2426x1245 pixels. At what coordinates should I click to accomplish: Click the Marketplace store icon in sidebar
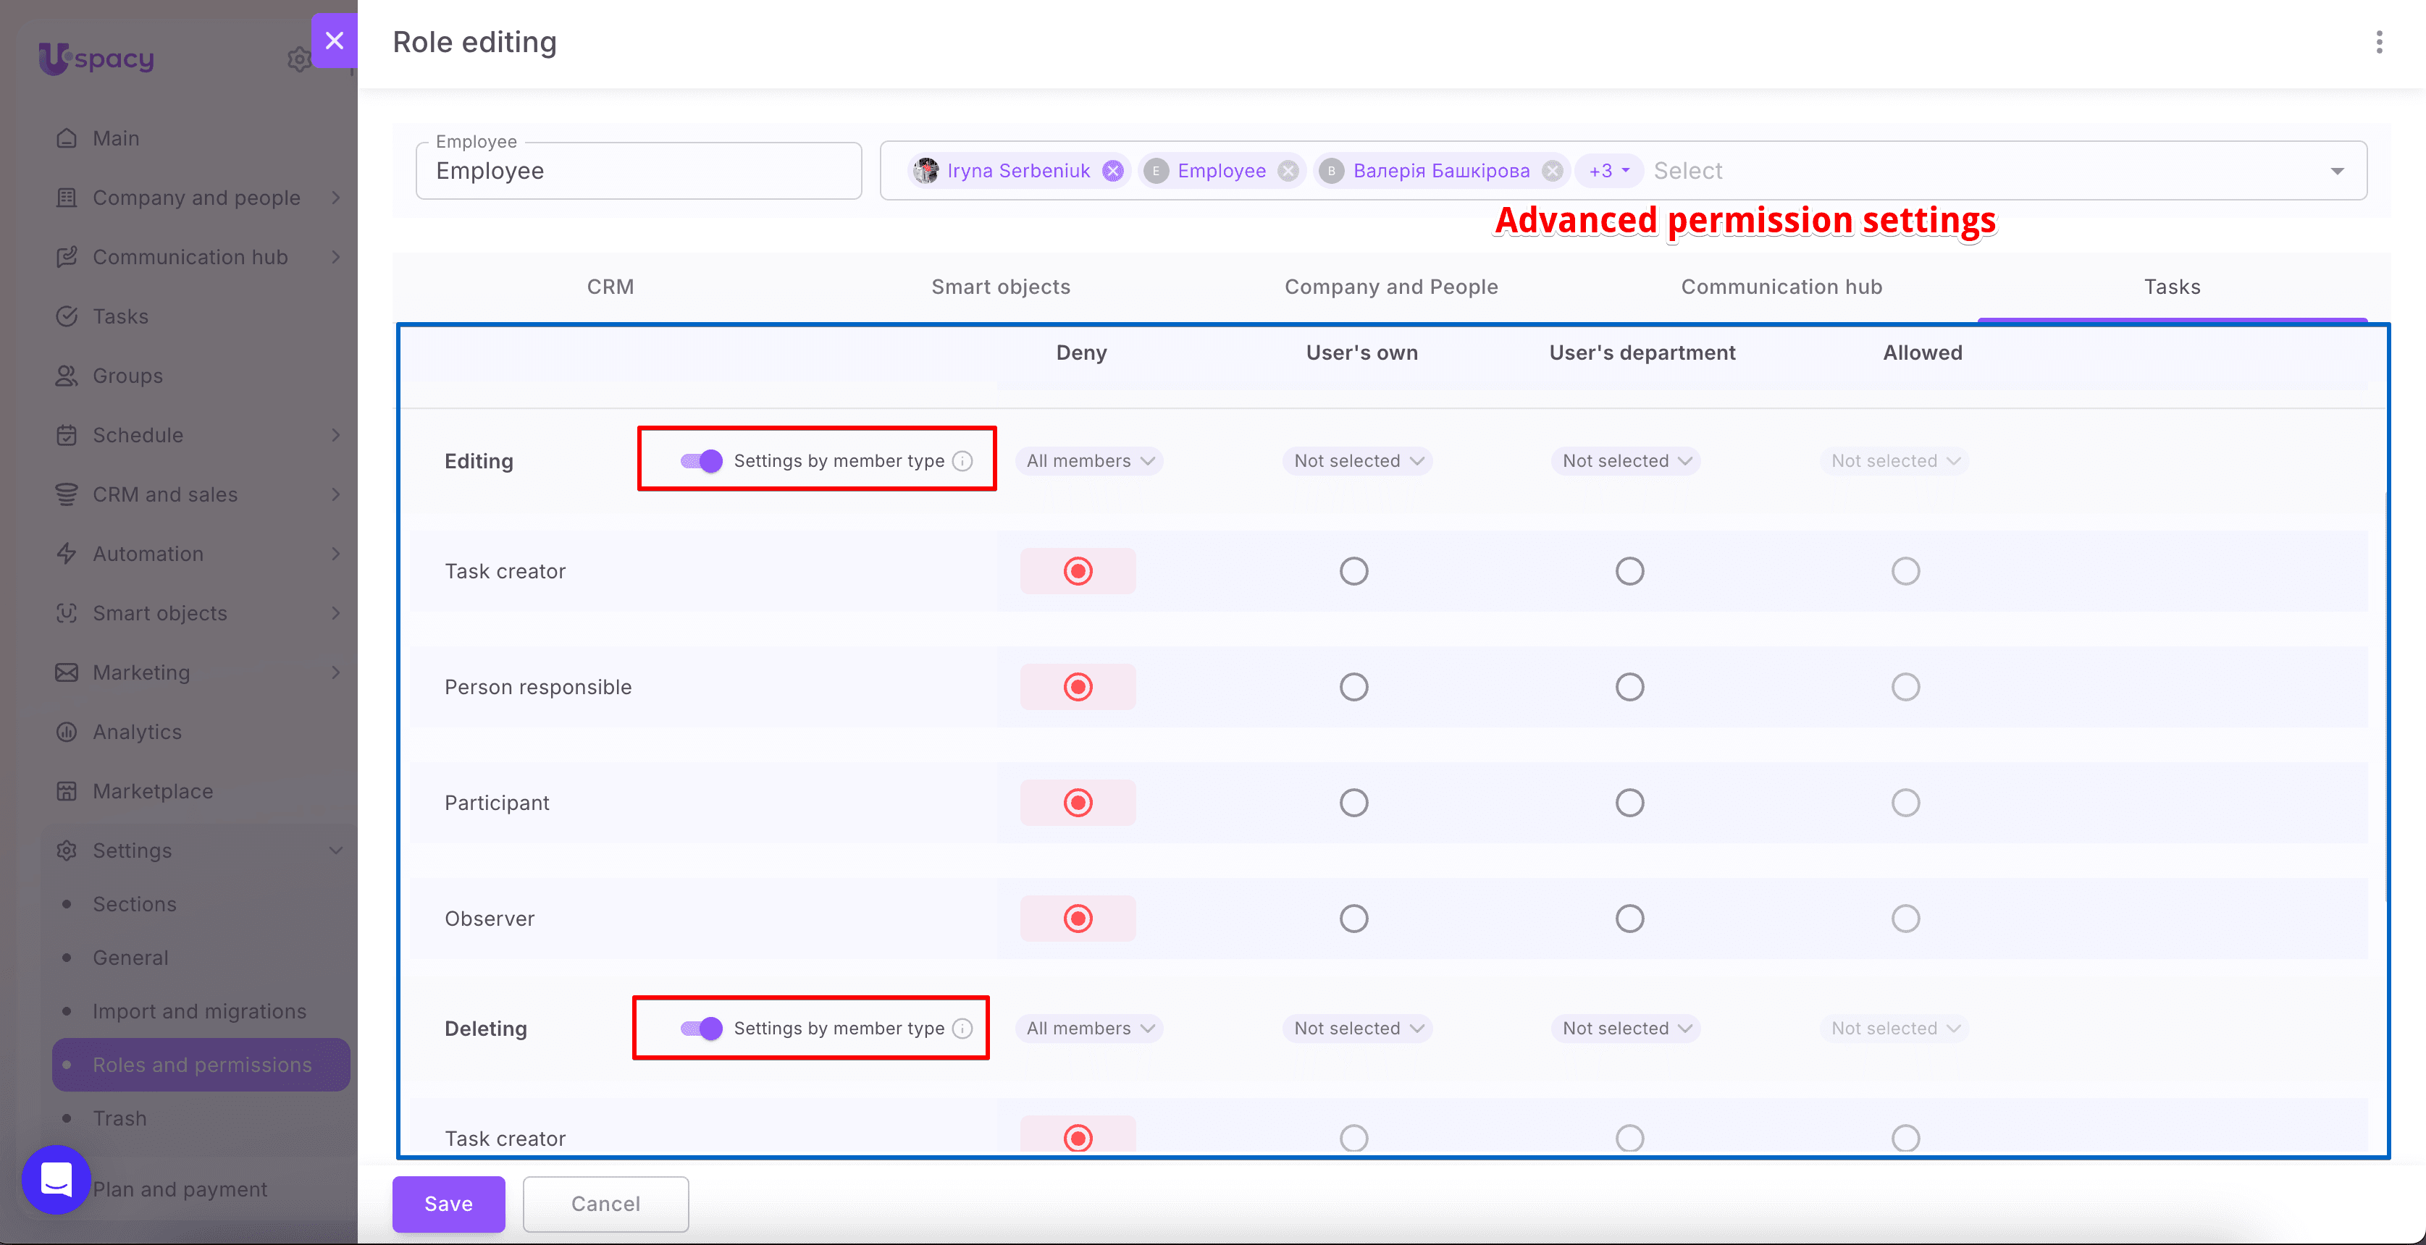tap(66, 790)
